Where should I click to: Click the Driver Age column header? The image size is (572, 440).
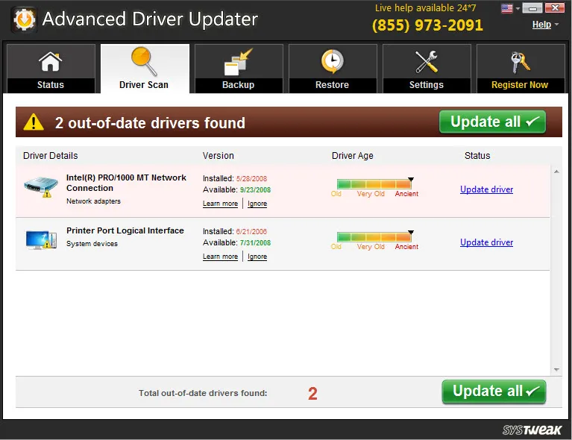(x=353, y=156)
